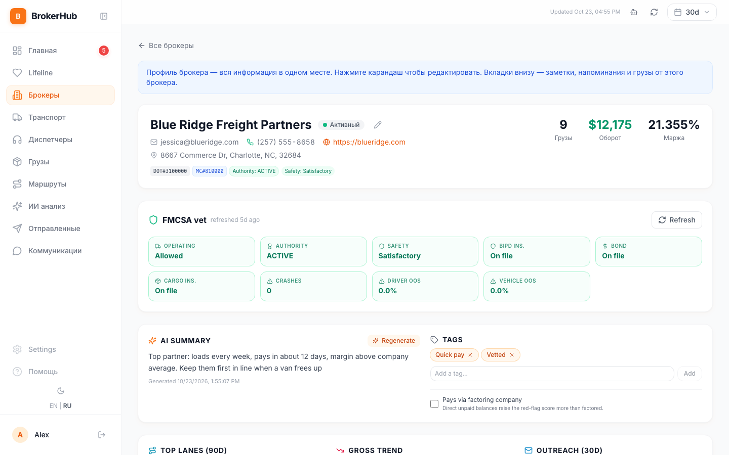
Task: Open Транспорт sidebar item
Action: (60, 117)
